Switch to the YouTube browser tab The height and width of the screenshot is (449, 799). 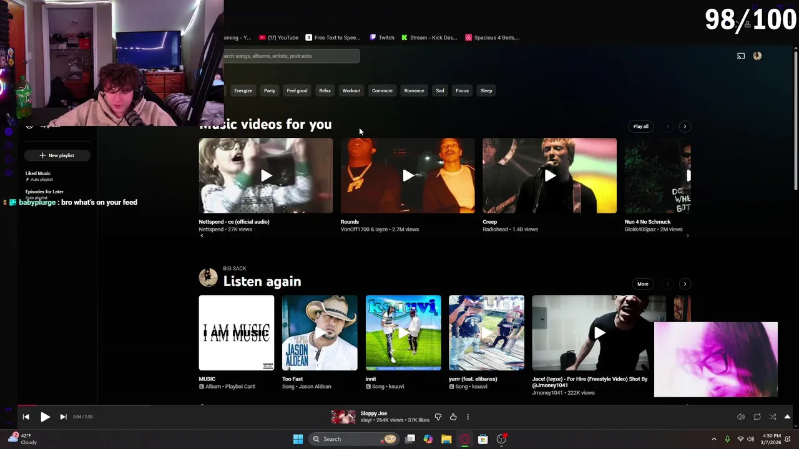click(x=278, y=37)
